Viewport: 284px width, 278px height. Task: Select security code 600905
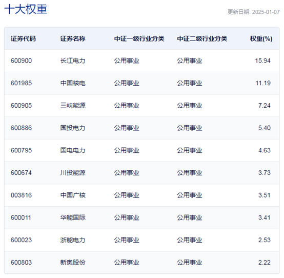[x=21, y=106]
